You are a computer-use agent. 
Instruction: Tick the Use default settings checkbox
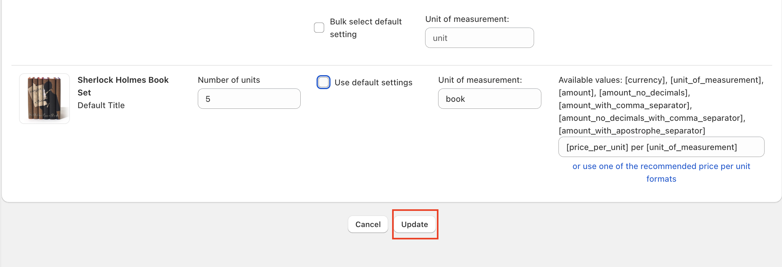pyautogui.click(x=324, y=82)
